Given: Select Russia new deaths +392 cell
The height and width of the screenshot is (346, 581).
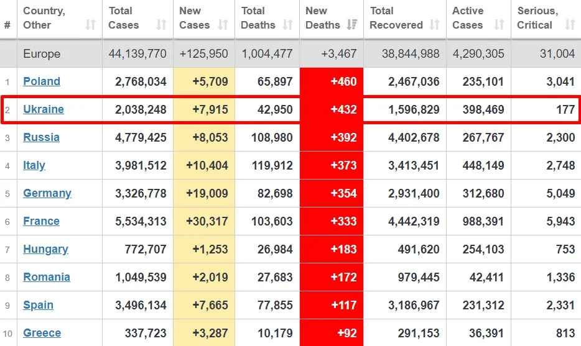Looking at the screenshot, I should click(332, 137).
